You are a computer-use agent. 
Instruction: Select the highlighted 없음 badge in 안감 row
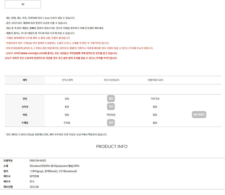coord(111,99)
